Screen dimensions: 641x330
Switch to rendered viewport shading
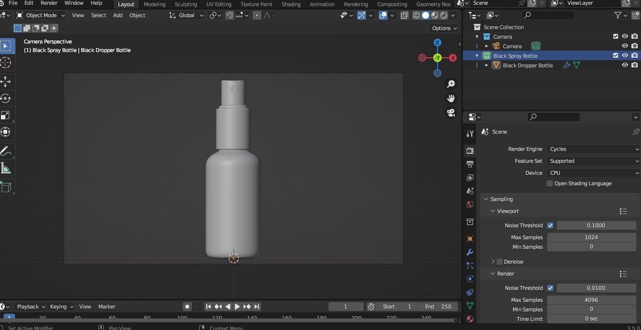click(x=444, y=15)
